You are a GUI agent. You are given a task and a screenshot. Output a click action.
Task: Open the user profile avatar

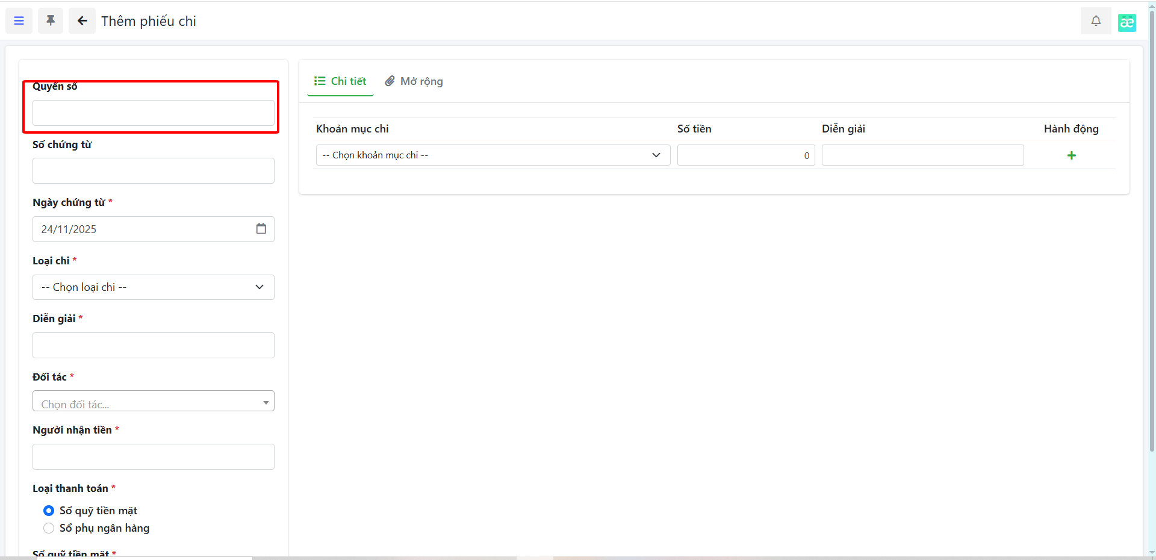click(x=1126, y=22)
